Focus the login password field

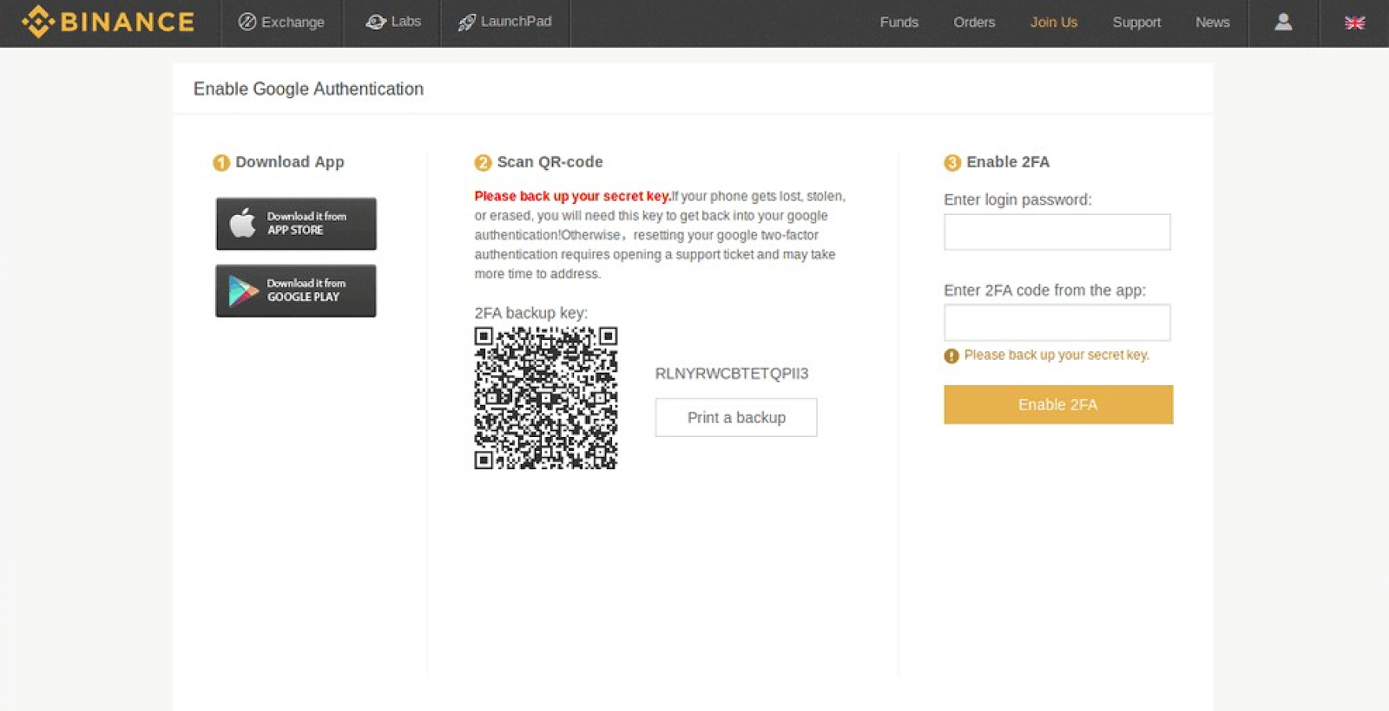[x=1057, y=232]
